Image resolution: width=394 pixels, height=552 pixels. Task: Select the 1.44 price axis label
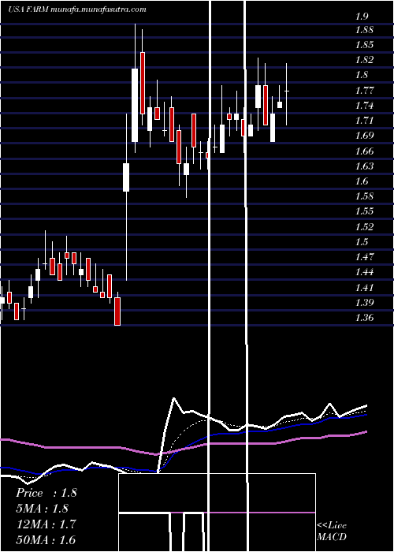[364, 272]
